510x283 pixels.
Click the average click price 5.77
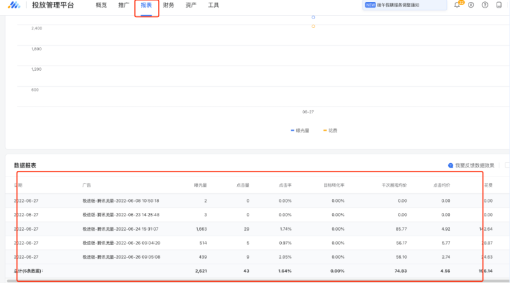(x=446, y=243)
